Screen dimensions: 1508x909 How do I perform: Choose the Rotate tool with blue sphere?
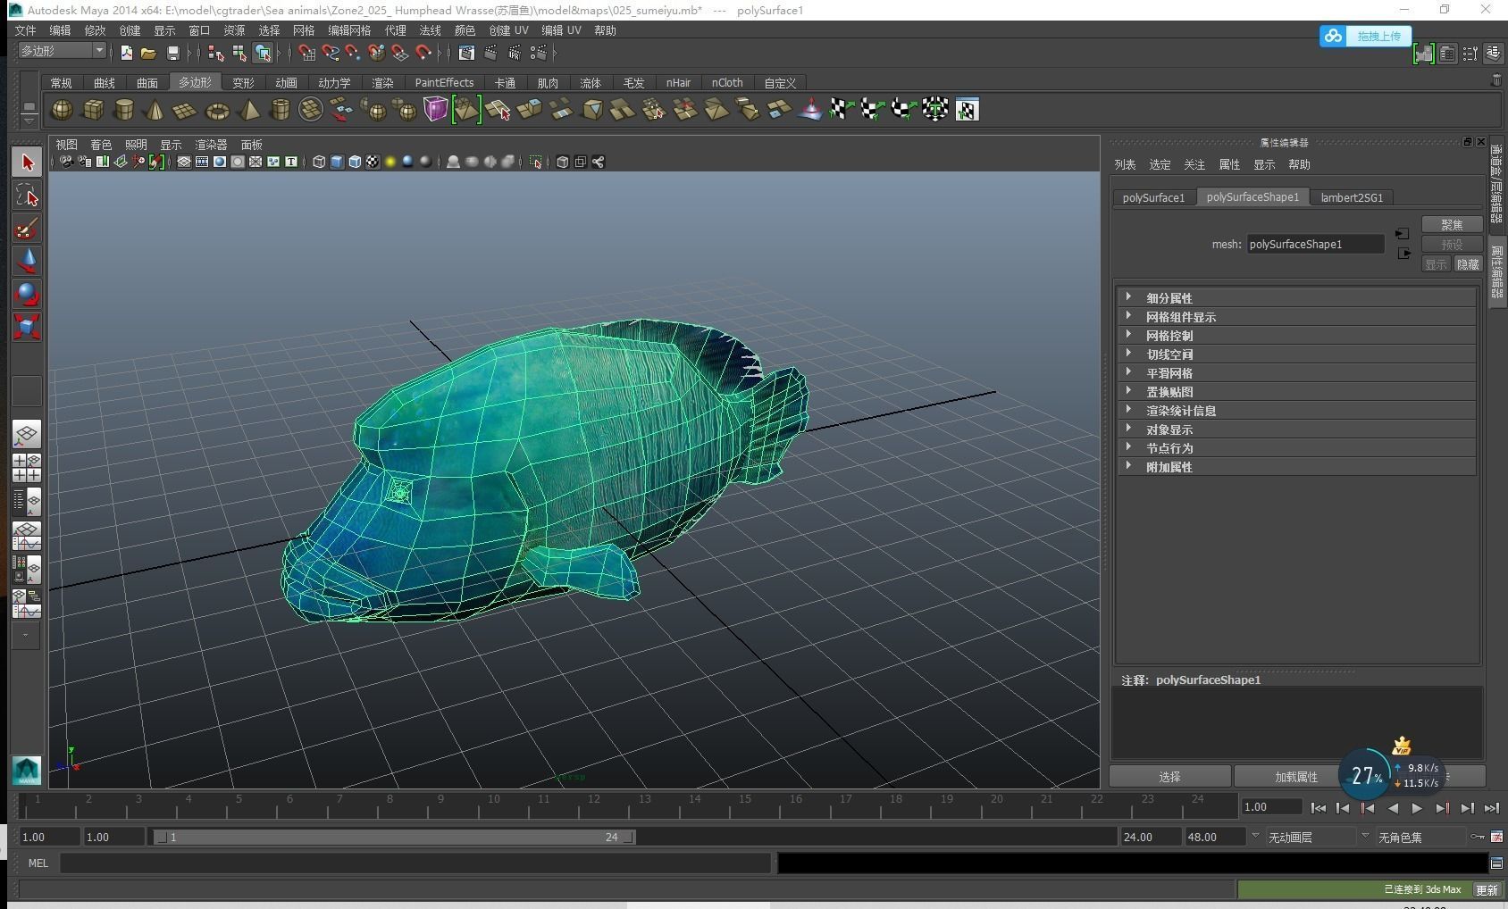pyautogui.click(x=27, y=294)
